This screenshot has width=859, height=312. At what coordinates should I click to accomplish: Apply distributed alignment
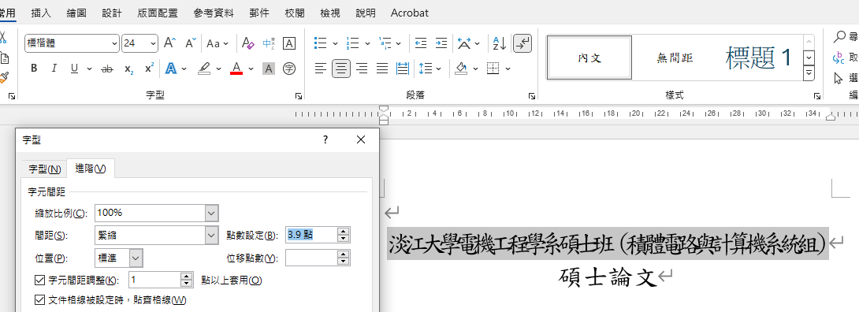coord(403,69)
